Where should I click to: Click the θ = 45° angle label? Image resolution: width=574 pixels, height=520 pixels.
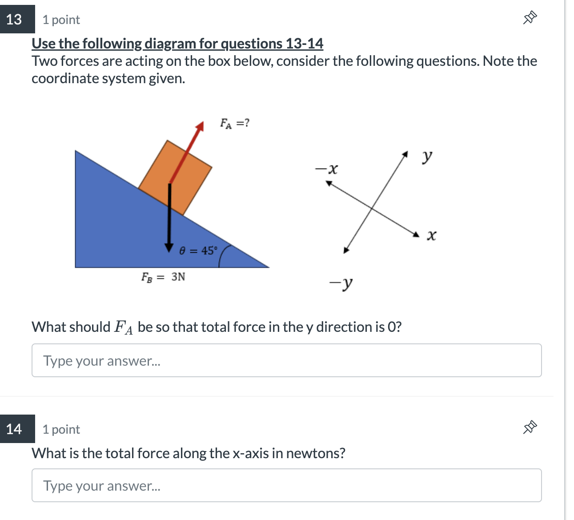click(x=197, y=252)
